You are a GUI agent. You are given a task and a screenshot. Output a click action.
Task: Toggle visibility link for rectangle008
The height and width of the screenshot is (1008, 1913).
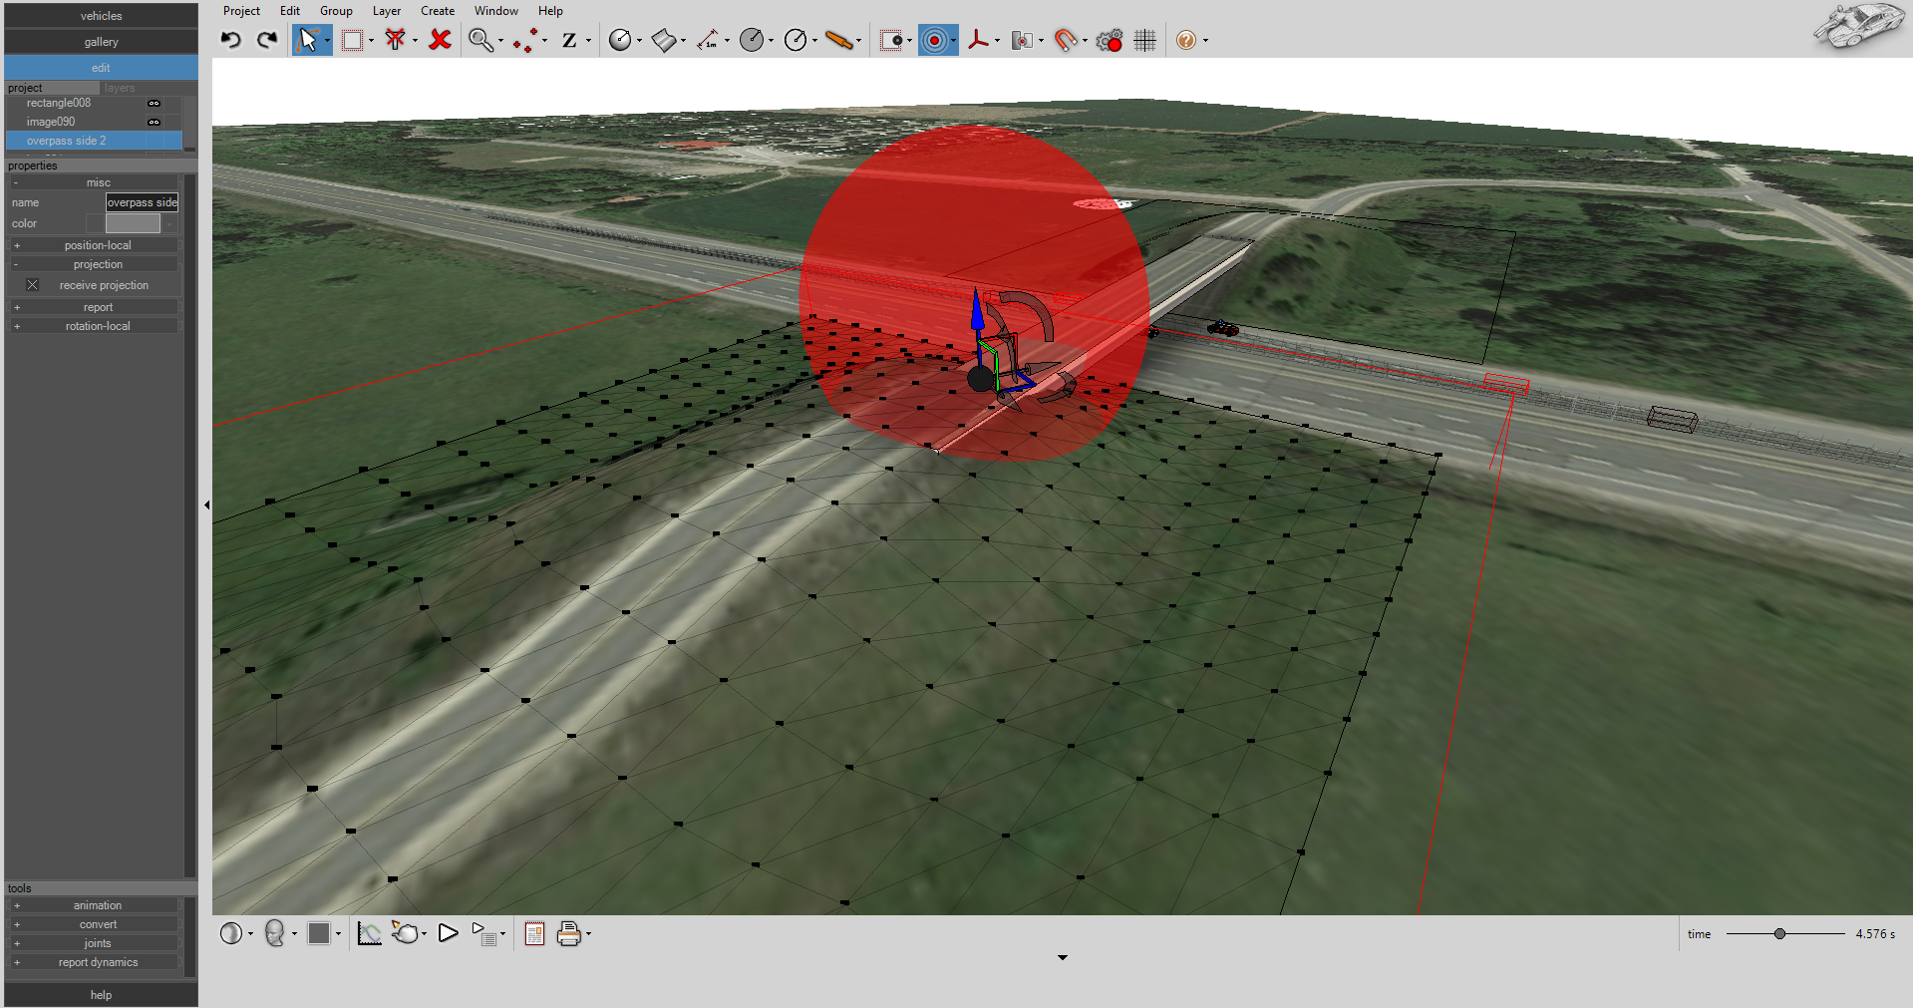(155, 103)
